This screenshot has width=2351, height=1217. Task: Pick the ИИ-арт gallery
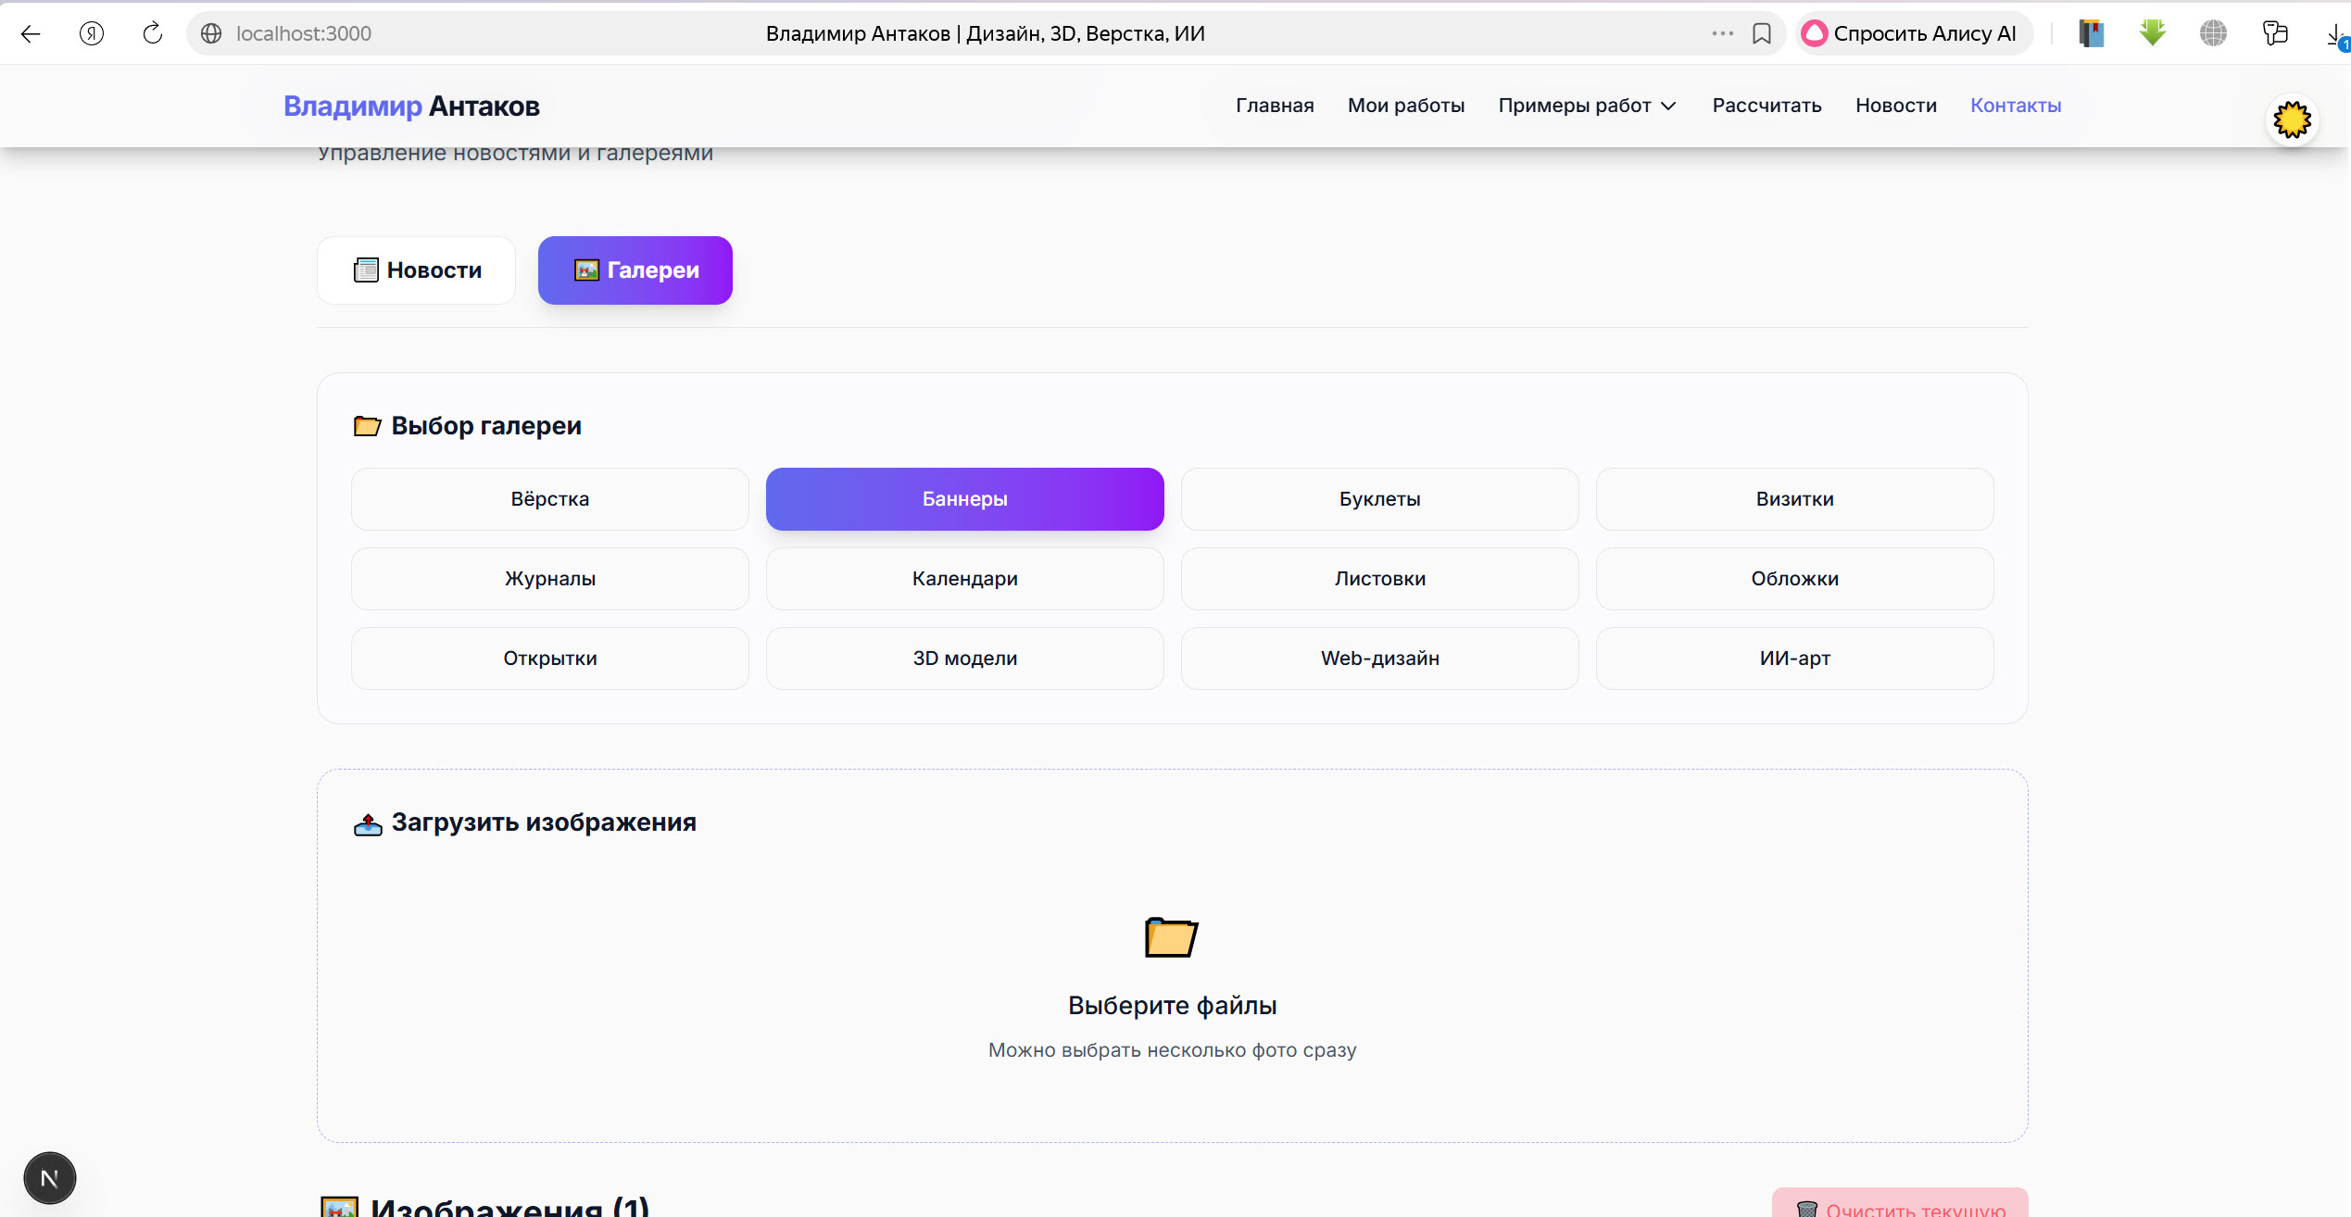click(x=1795, y=659)
